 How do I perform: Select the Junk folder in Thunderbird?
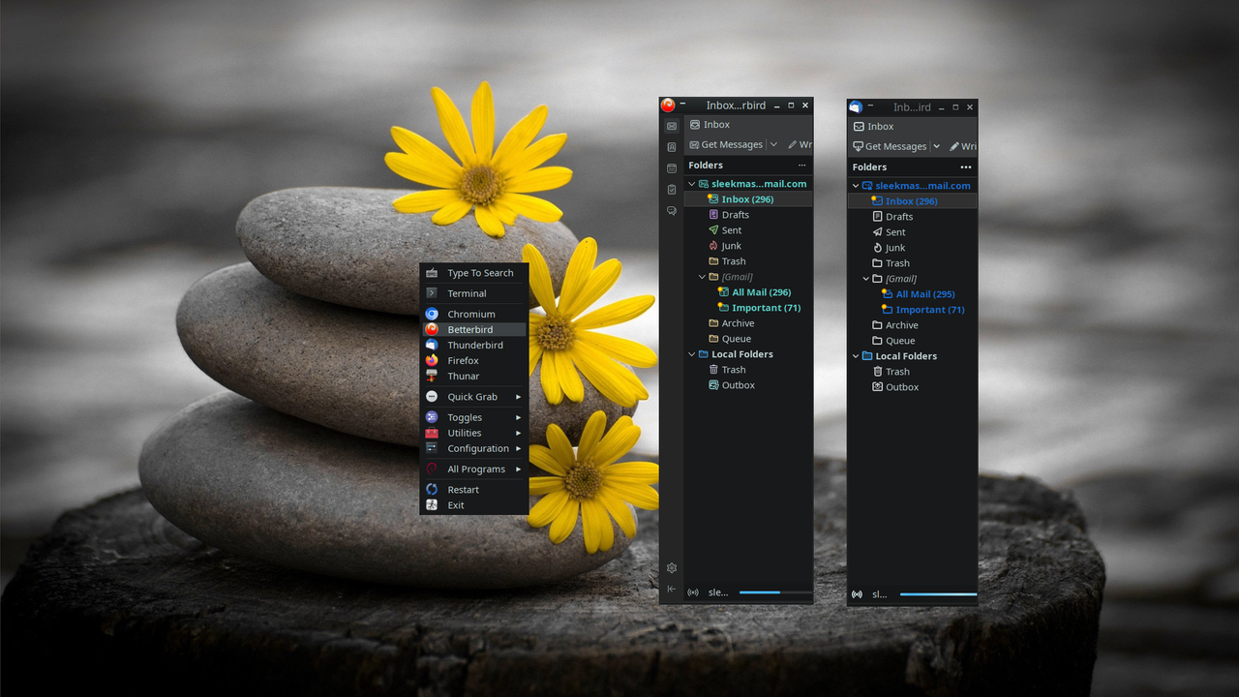coord(912,248)
